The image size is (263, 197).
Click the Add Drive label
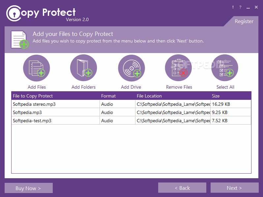tap(131, 87)
